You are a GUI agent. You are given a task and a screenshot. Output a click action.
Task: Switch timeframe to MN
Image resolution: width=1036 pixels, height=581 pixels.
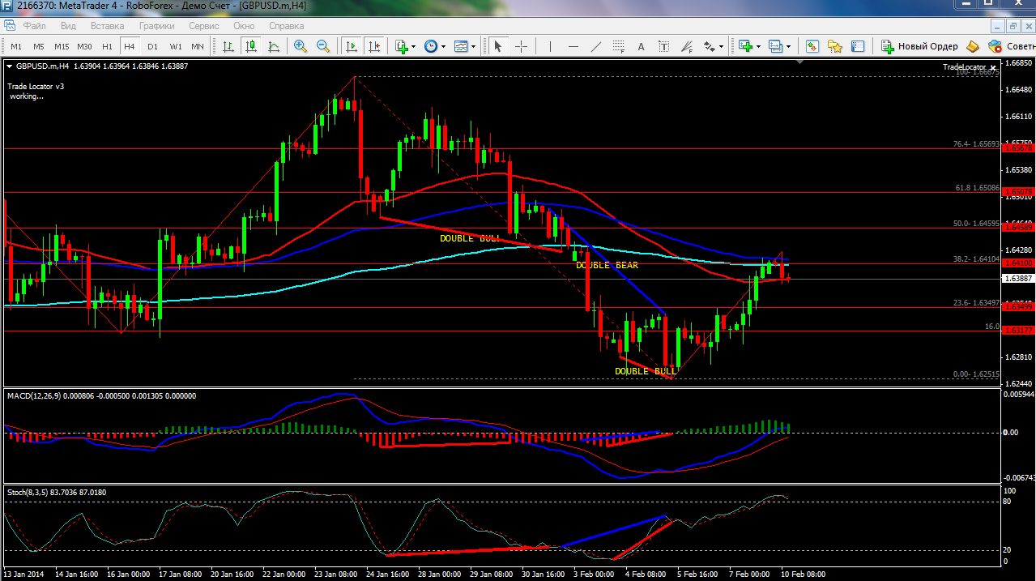(x=198, y=46)
